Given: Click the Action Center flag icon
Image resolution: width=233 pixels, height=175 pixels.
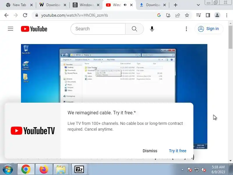Looking at the screenshot, I should coord(190,169).
